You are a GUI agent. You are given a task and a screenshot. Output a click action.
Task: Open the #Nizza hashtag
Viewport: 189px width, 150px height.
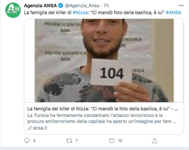coord(80,12)
